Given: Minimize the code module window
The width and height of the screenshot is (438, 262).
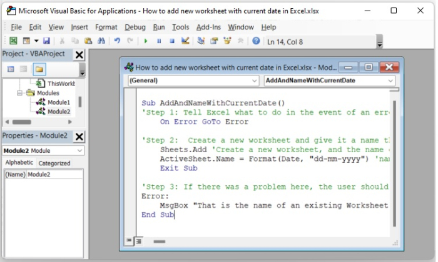Looking at the screenshot, I should tap(348, 67).
